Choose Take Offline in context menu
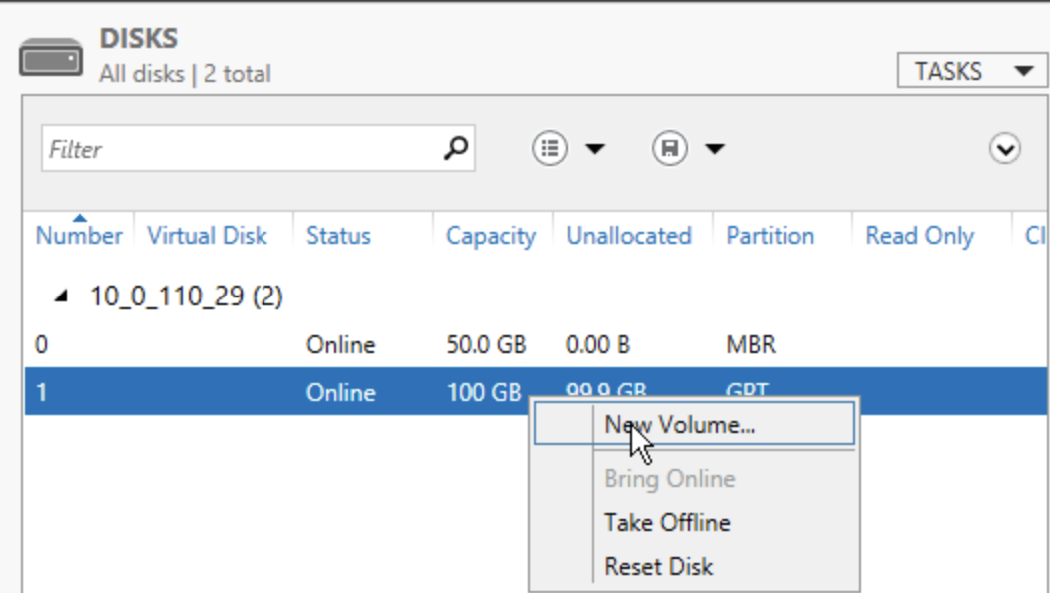This screenshot has width=1050, height=593. click(667, 522)
